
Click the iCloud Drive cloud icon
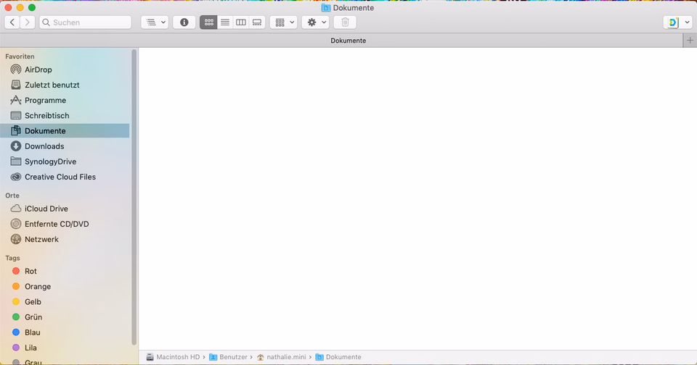15,209
